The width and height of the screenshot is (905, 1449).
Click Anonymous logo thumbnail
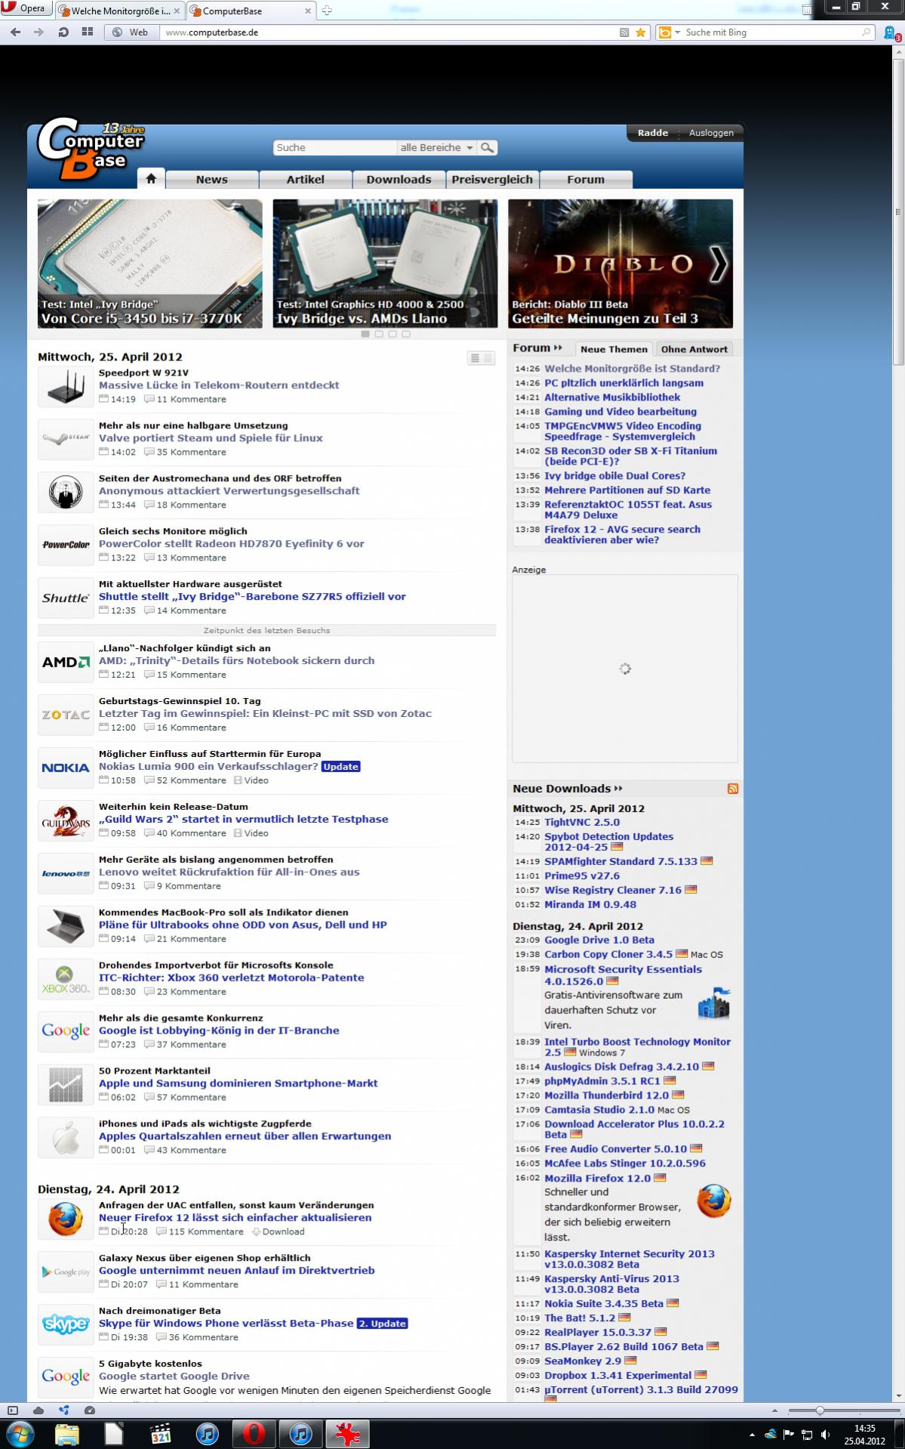click(x=66, y=492)
